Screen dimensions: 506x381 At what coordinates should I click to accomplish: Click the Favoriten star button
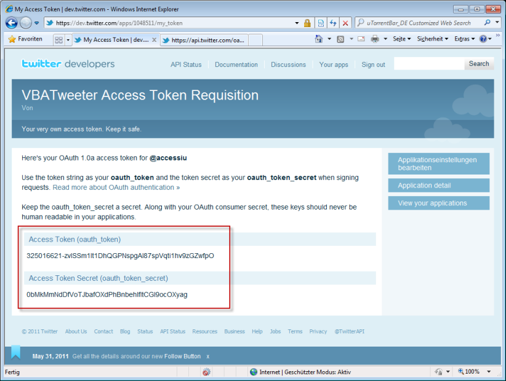[26, 39]
